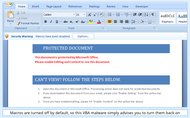Select Center alignment
The image size is (190, 118).
(x=115, y=22)
